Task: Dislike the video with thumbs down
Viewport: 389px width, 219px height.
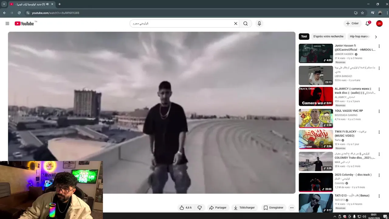Action: [200, 208]
